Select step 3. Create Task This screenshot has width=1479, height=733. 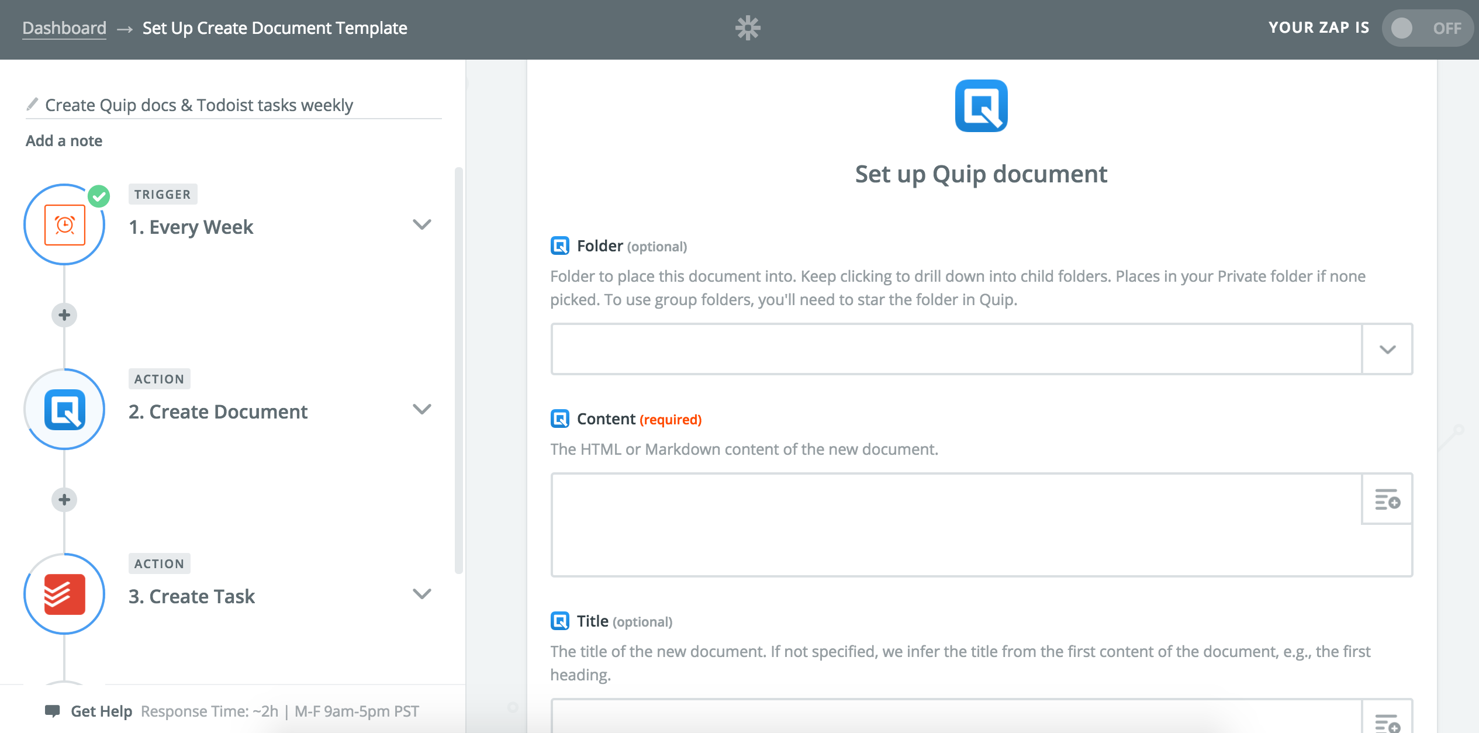192,596
